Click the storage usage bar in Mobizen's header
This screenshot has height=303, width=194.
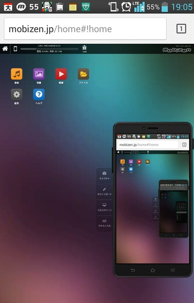49,49
